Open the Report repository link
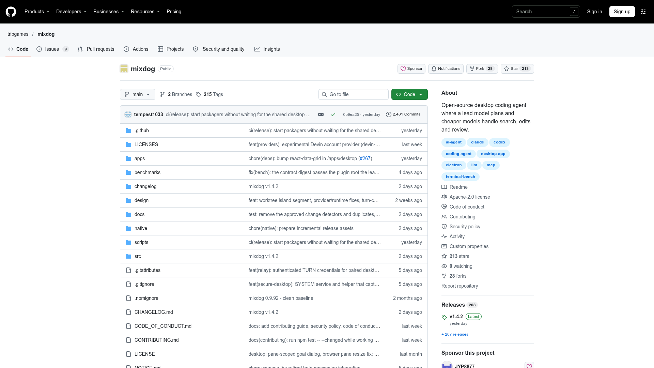Screen dimensions: 654x368 point(460,286)
